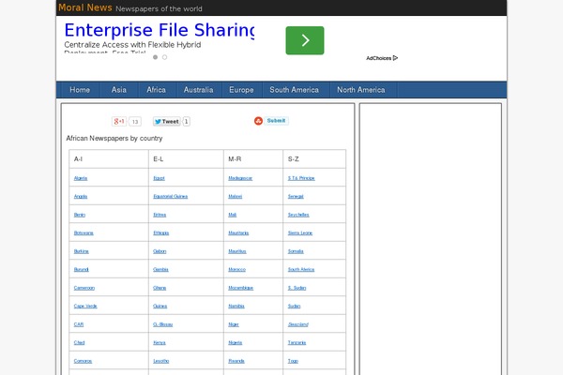
Task: Open the Cameroon newspapers link
Action: (84, 288)
